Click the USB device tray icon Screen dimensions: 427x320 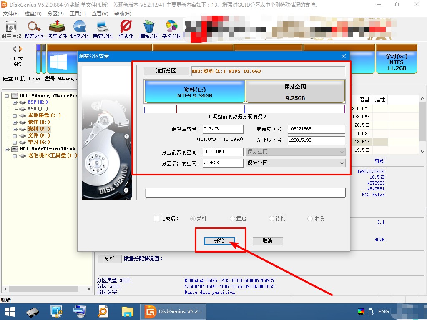click(371, 312)
